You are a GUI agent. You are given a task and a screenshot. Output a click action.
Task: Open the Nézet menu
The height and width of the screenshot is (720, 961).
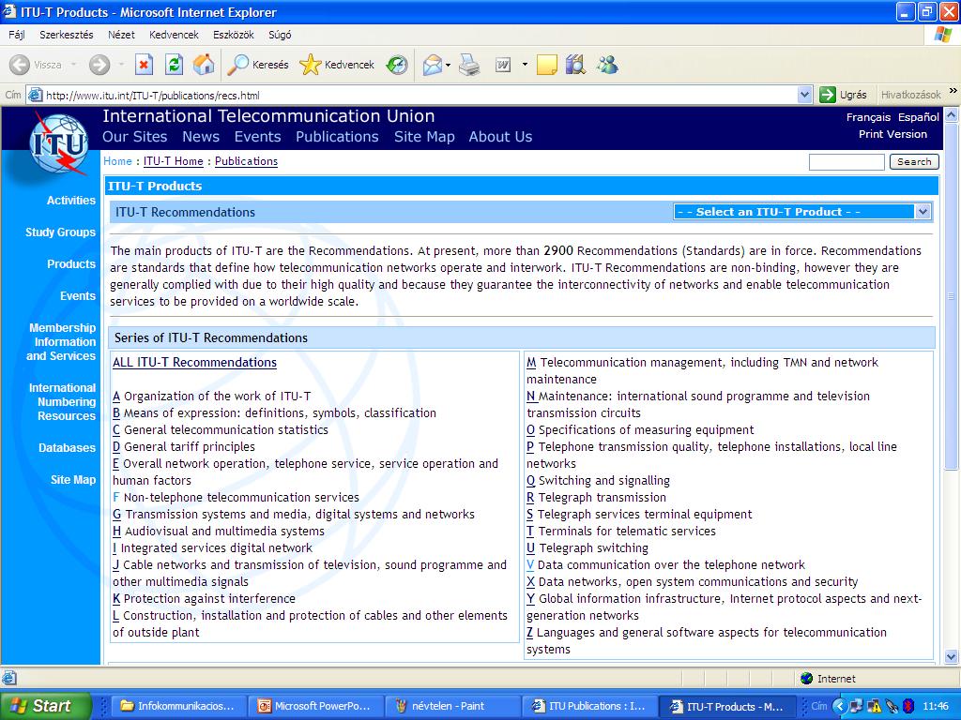click(121, 35)
